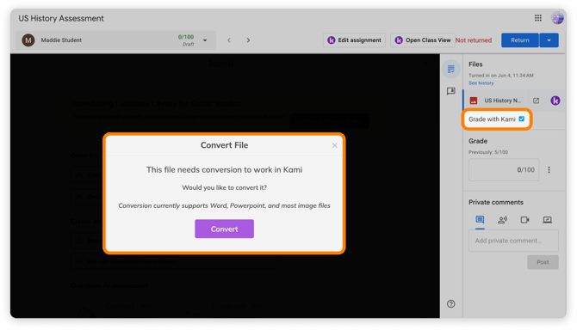Select voice comment icon
577x330 pixels.
point(502,219)
